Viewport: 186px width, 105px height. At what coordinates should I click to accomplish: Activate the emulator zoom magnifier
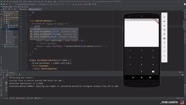point(164,43)
